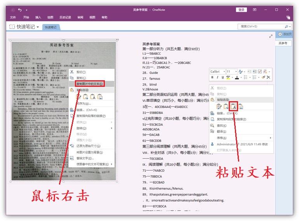The image size is (299, 221).
Task: Click the numbered list icon
Action: click(254, 77)
